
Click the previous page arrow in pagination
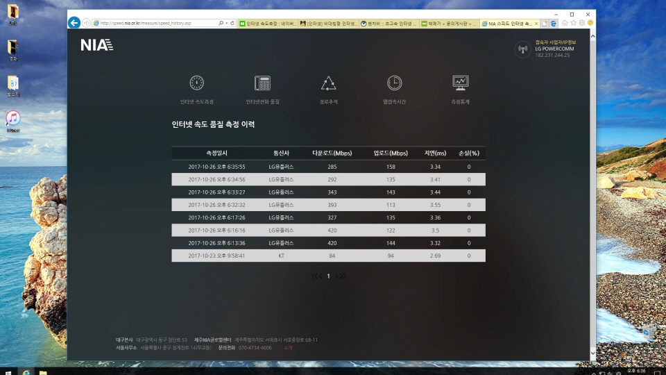pos(320,276)
